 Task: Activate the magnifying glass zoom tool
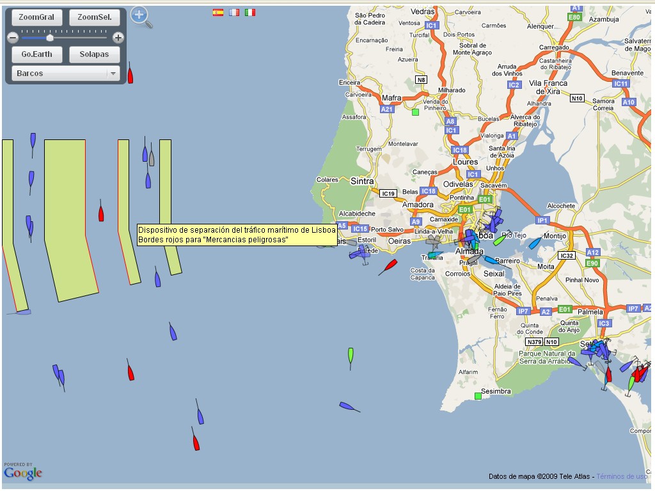(141, 17)
